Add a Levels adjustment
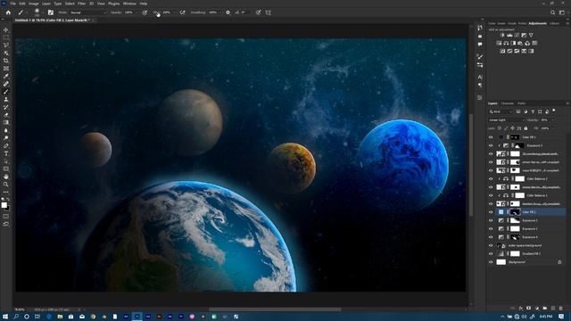This screenshot has height=321, width=571. pyautogui.click(x=509, y=36)
